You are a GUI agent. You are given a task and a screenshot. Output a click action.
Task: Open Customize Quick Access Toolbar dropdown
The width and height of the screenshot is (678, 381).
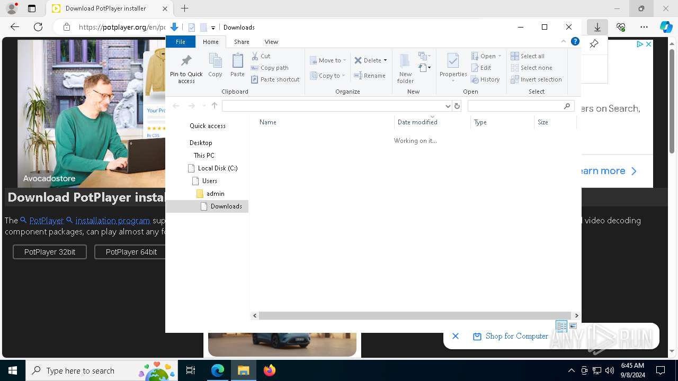pos(213,28)
